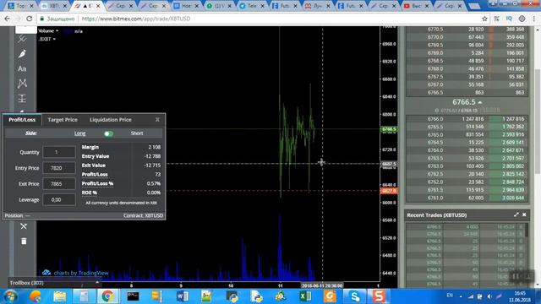The height and width of the screenshot is (304, 541).
Task: Switch to the Target Price tab
Action: coord(63,120)
